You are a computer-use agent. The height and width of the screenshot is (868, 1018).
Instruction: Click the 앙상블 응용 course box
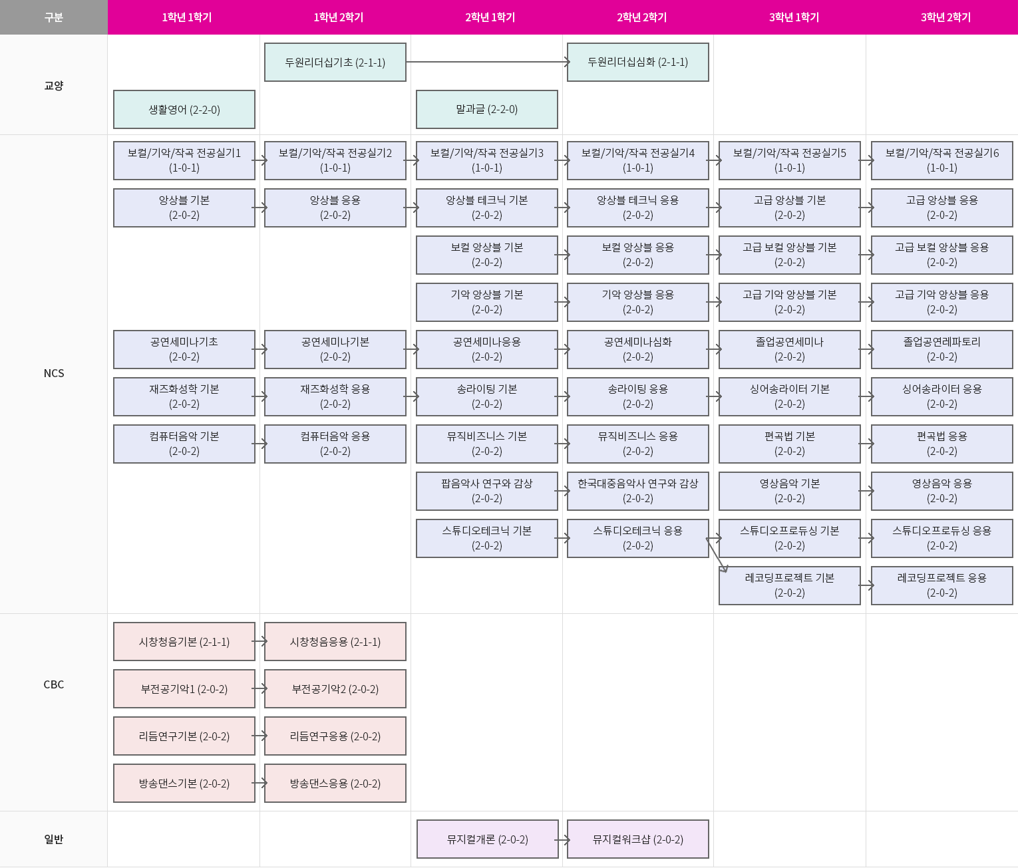click(335, 208)
